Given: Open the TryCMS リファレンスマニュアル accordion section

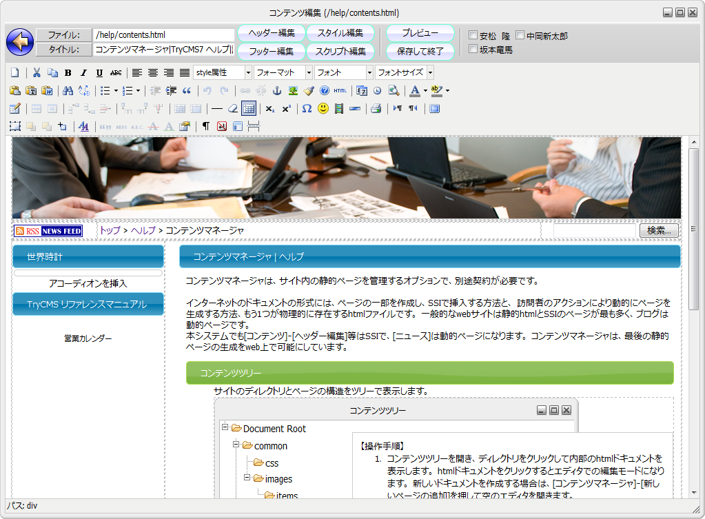Looking at the screenshot, I should coord(88,304).
